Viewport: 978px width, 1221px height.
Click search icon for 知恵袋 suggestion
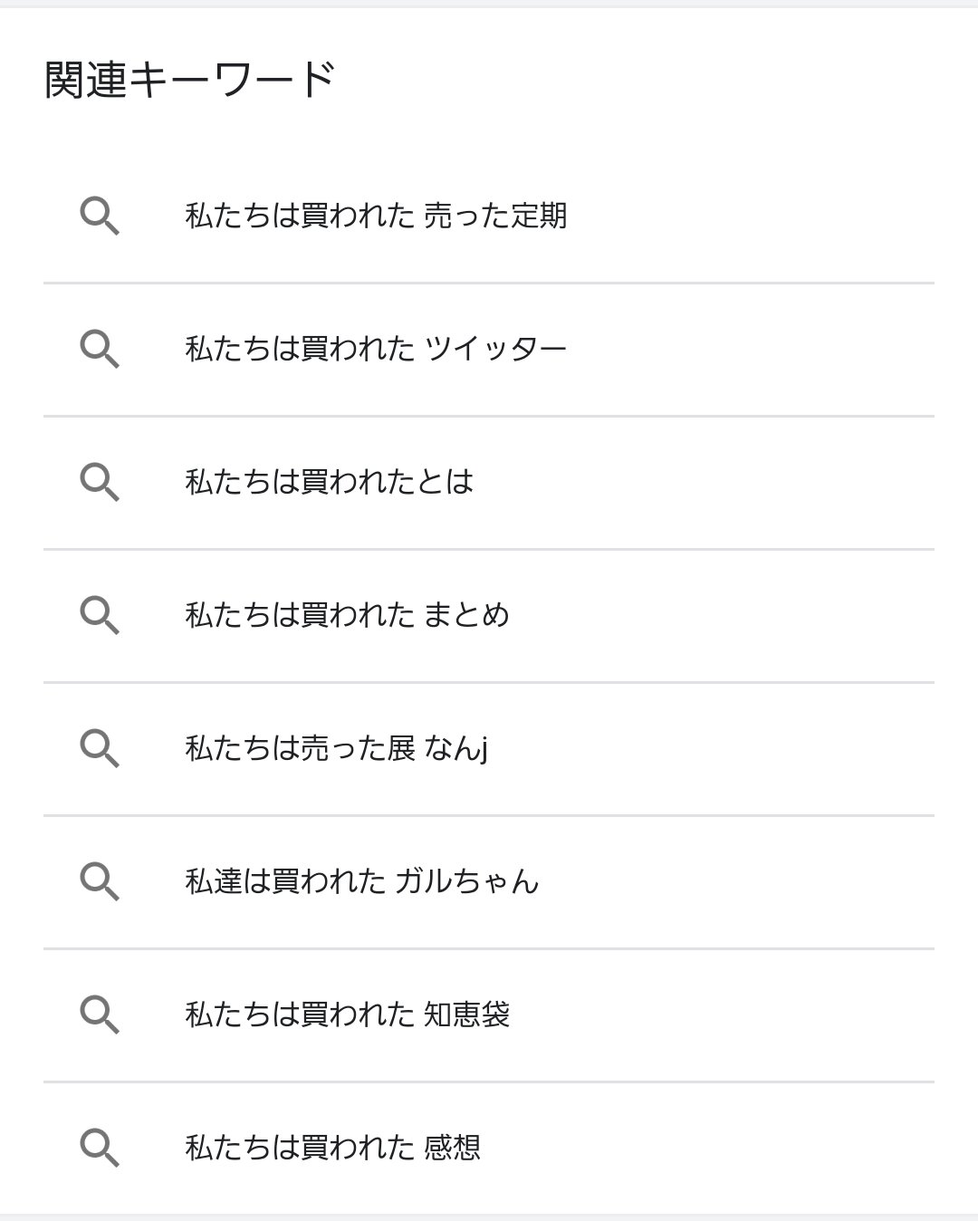(x=100, y=1015)
